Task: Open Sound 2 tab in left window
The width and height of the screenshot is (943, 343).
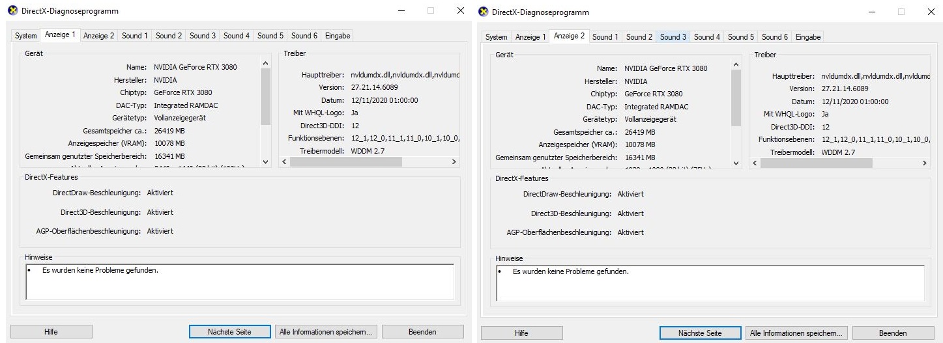Action: pyautogui.click(x=169, y=36)
